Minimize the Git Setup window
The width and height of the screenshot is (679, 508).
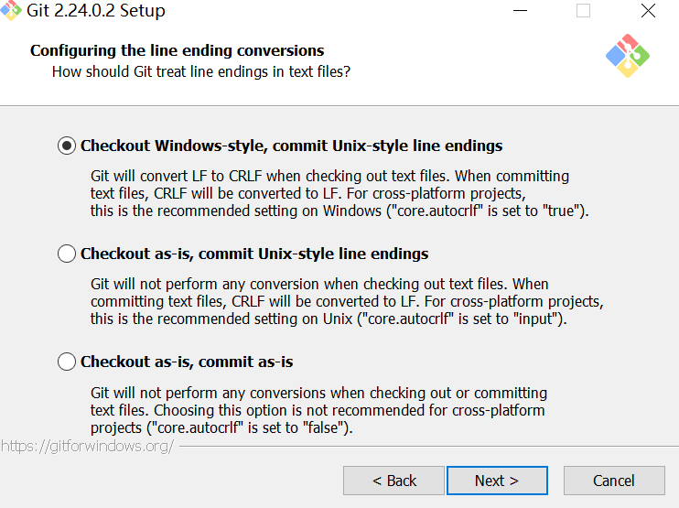tap(519, 12)
